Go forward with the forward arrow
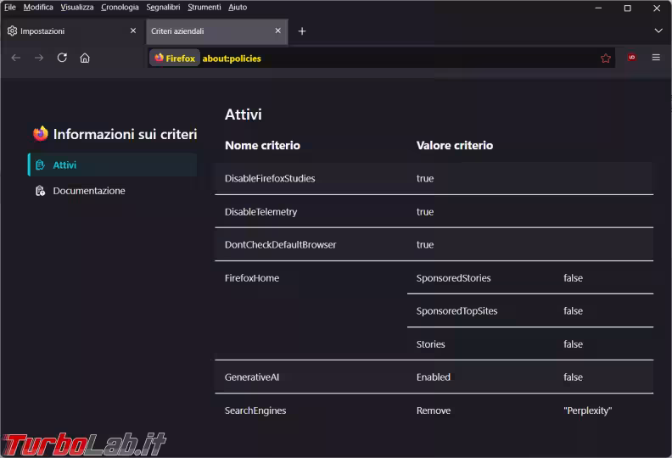 (39, 58)
